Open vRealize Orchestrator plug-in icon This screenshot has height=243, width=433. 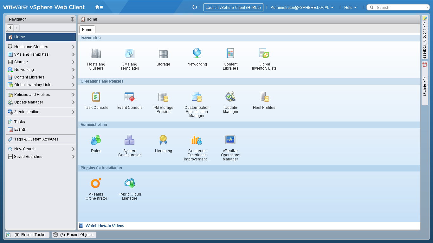[x=96, y=184]
